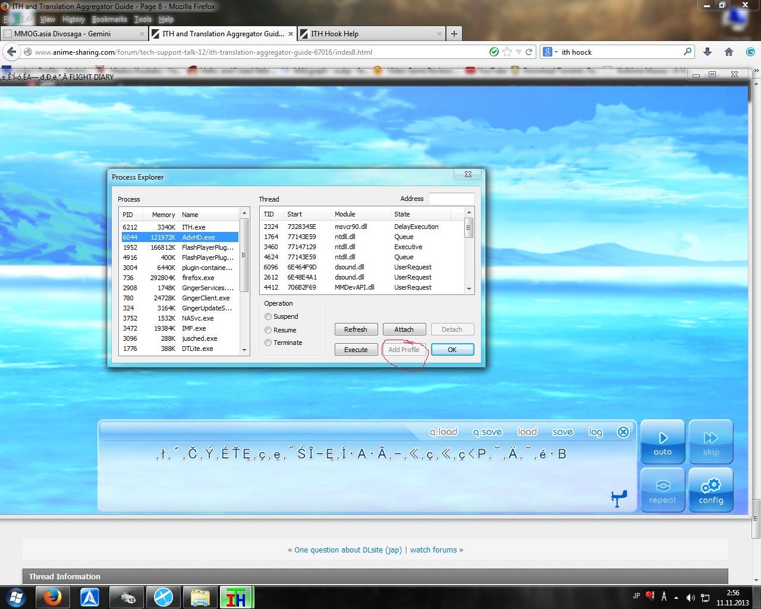Show hidden tray icons arrow
761x609 pixels.
click(676, 597)
